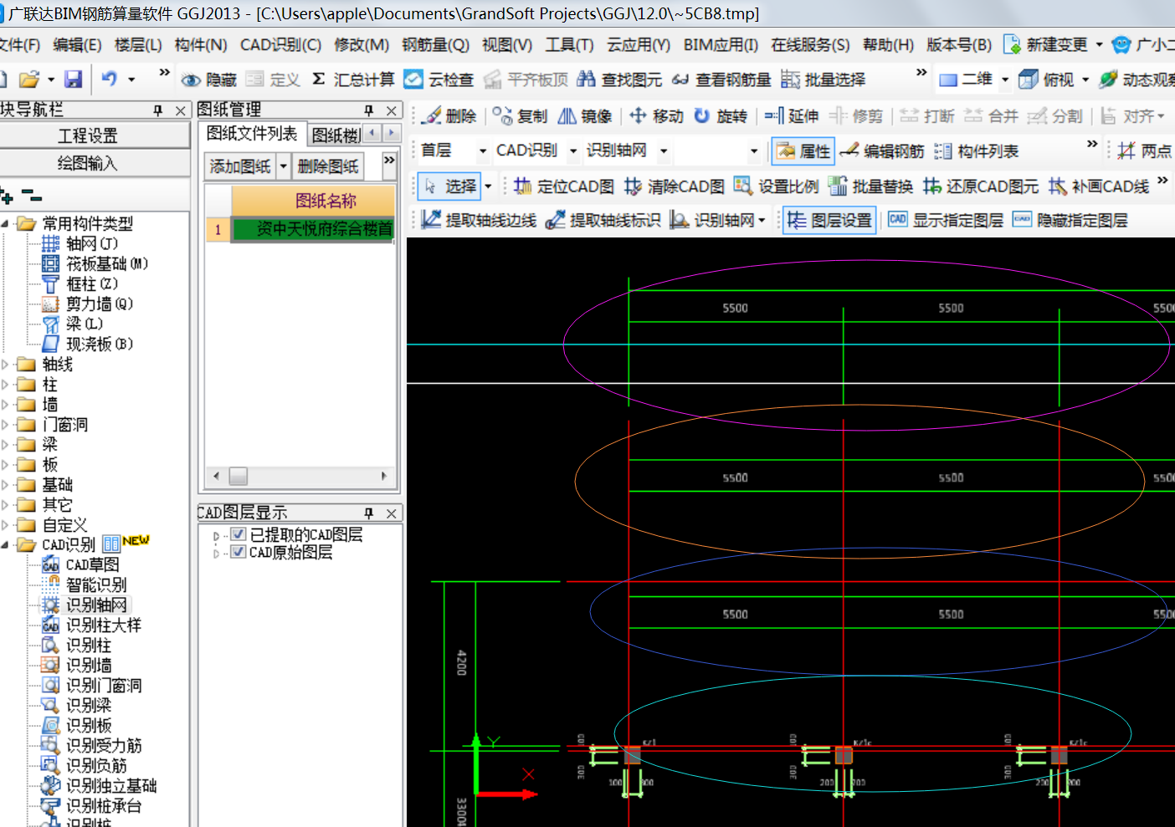Click the 隐藏 eye icon button
Viewport: 1175px width, 827px height.
209,79
